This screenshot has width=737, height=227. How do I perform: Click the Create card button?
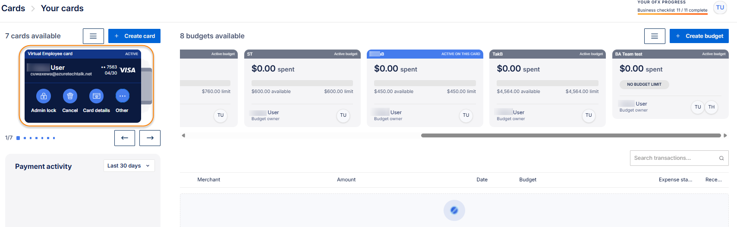pyautogui.click(x=134, y=36)
